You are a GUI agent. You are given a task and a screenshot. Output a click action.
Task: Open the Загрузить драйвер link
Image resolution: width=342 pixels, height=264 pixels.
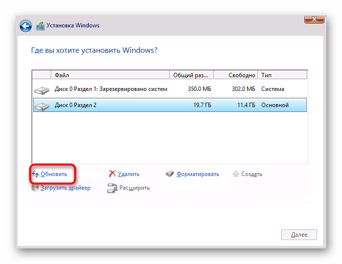click(66, 188)
